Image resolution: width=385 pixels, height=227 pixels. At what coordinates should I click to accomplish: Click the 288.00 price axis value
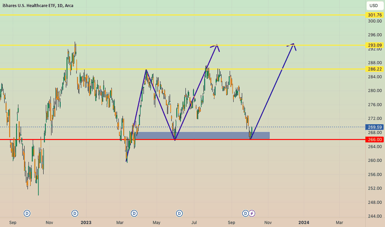coord(375,63)
